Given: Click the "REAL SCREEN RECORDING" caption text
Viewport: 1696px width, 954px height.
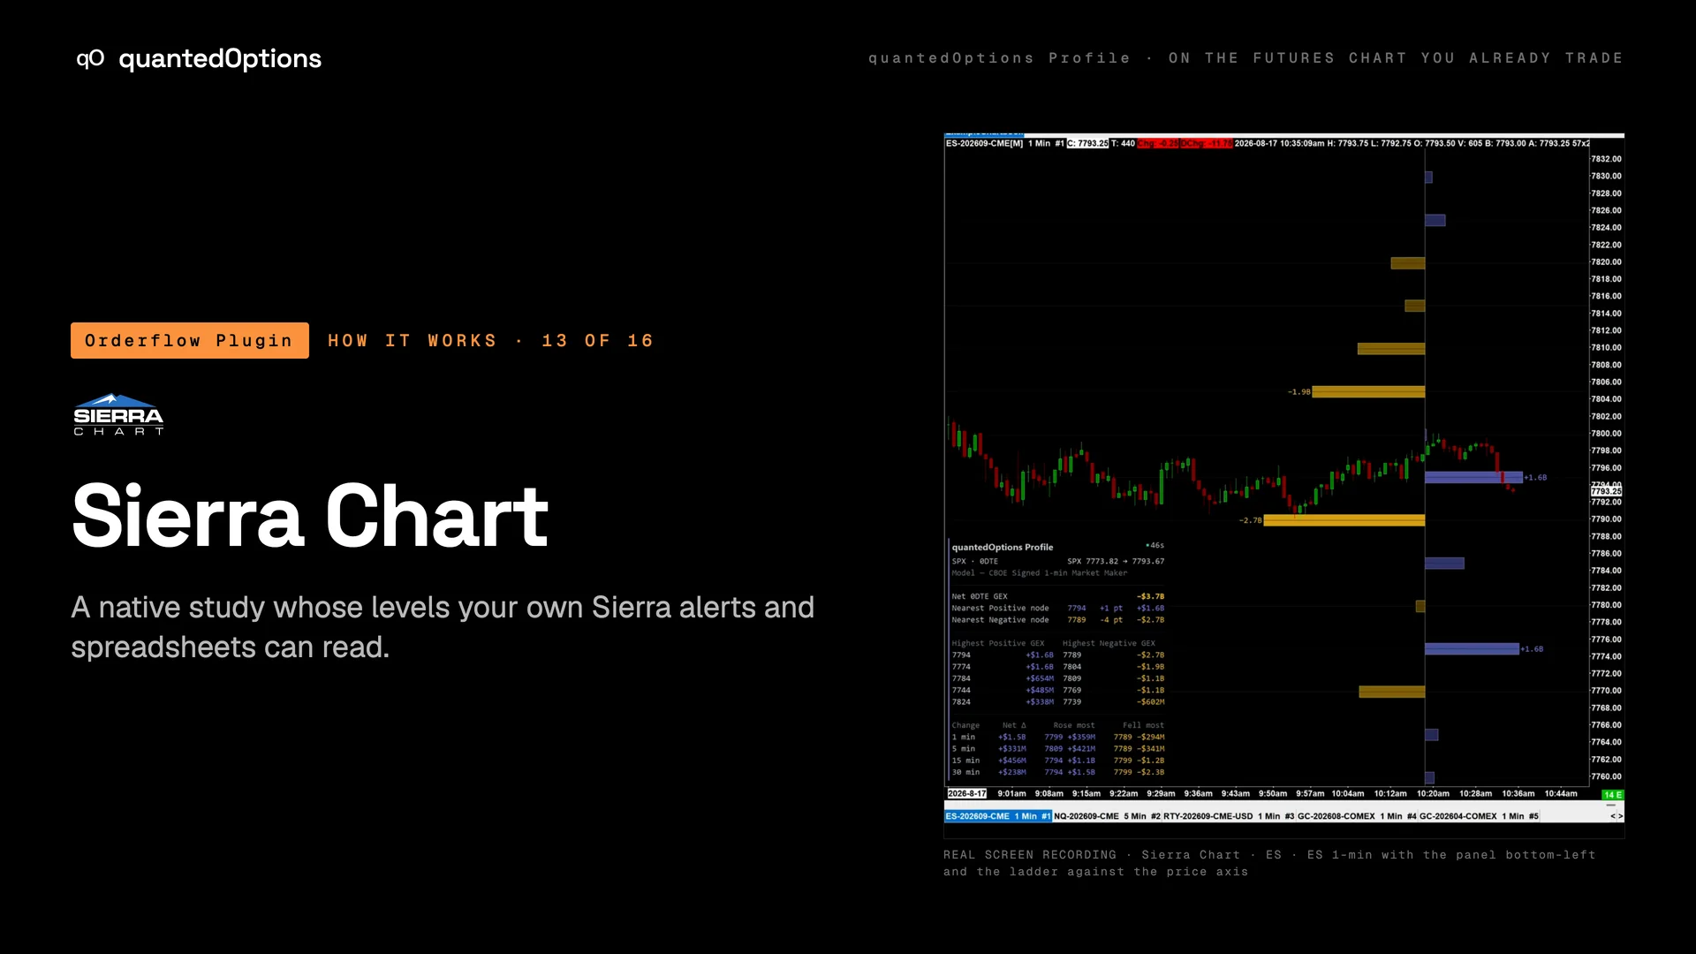Looking at the screenshot, I should pyautogui.click(x=1030, y=855).
